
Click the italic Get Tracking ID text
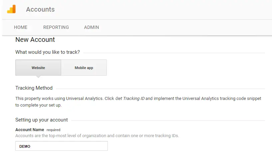point(130,99)
